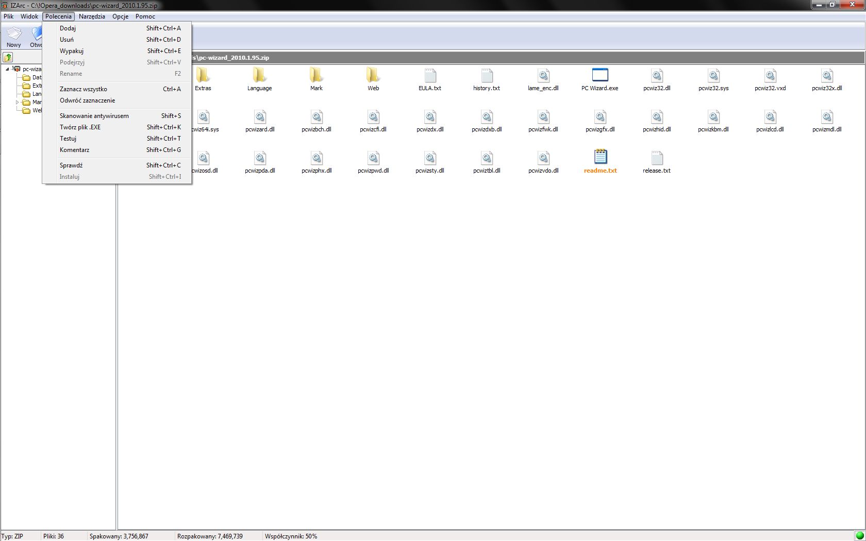Image resolution: width=866 pixels, height=541 pixels.
Task: Select the pcwiz32.vxd file icon
Action: click(770, 75)
